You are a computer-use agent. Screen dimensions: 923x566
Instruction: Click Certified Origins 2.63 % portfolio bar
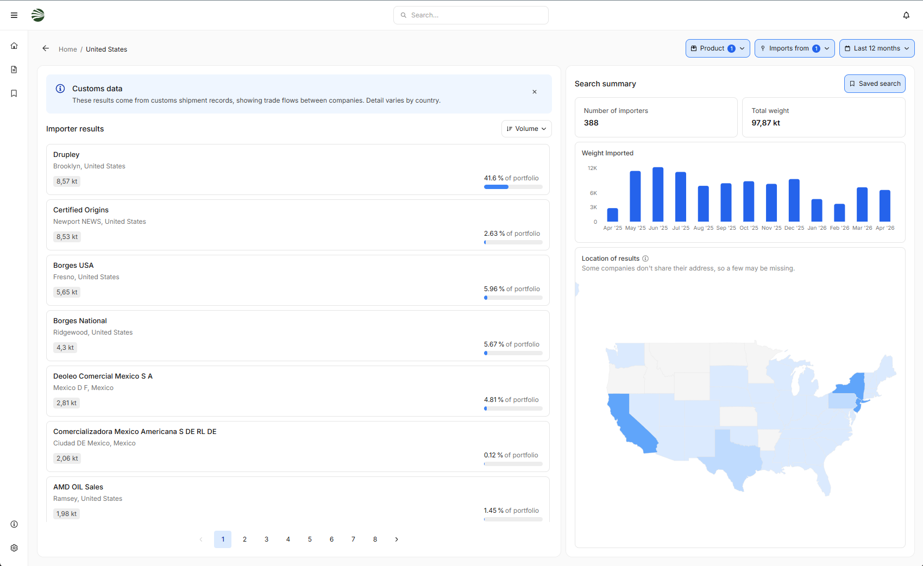click(513, 242)
